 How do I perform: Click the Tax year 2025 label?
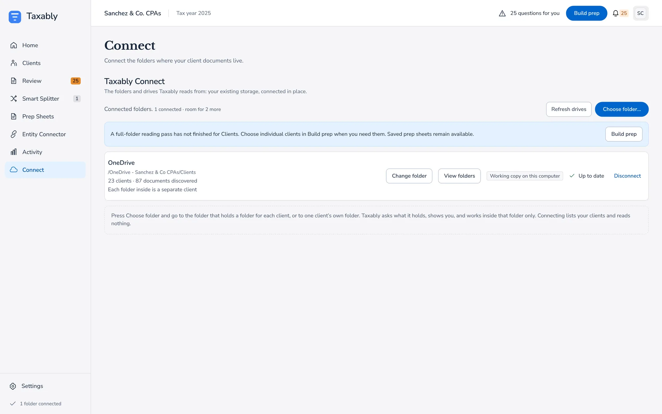pos(193,13)
